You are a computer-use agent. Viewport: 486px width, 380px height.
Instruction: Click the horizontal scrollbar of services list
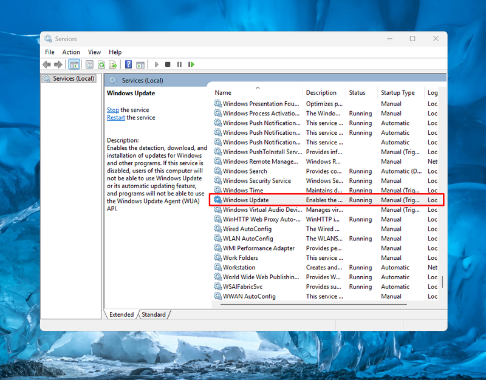pyautogui.click(x=313, y=305)
